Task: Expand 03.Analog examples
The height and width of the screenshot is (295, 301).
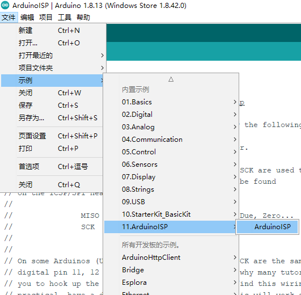Action: pos(171,127)
